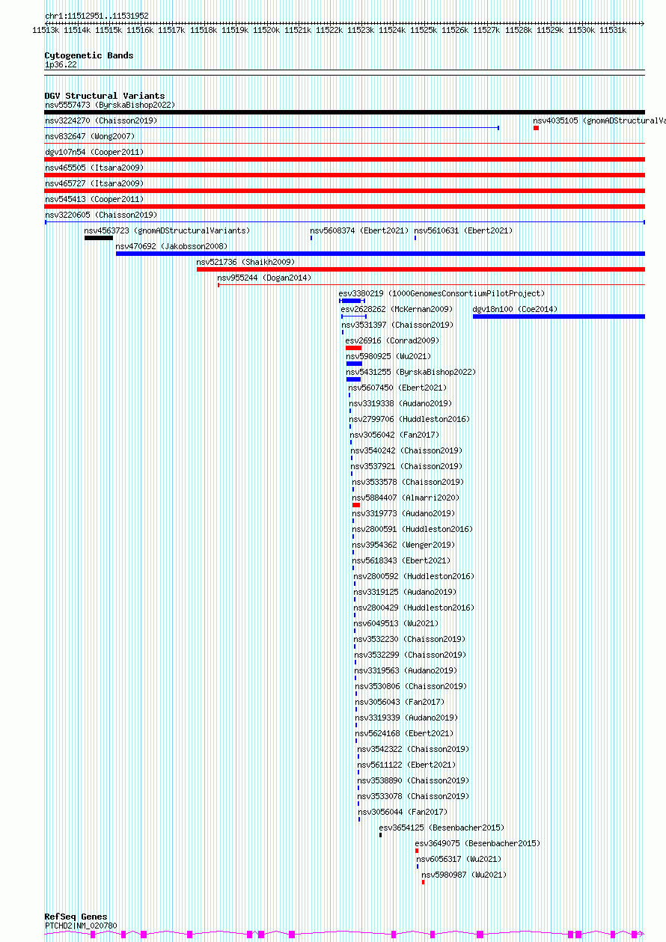
Task: Open nsv5608374 (Ebert2021) label
Action: 359,230
